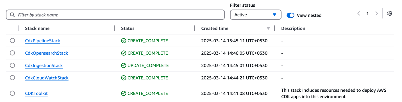Click CdkIngestionStack's UPDATE_COMPLETE check icon

pos(124,65)
